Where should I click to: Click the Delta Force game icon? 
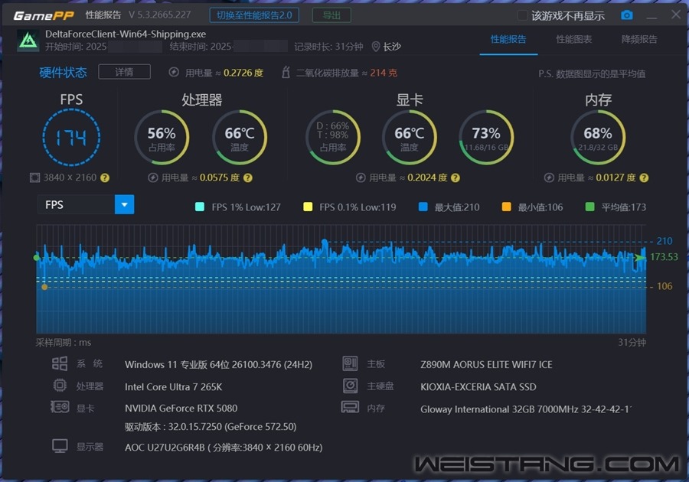[28, 41]
